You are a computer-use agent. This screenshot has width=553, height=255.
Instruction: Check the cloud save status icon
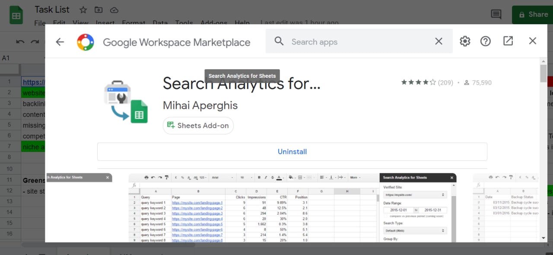point(114,10)
